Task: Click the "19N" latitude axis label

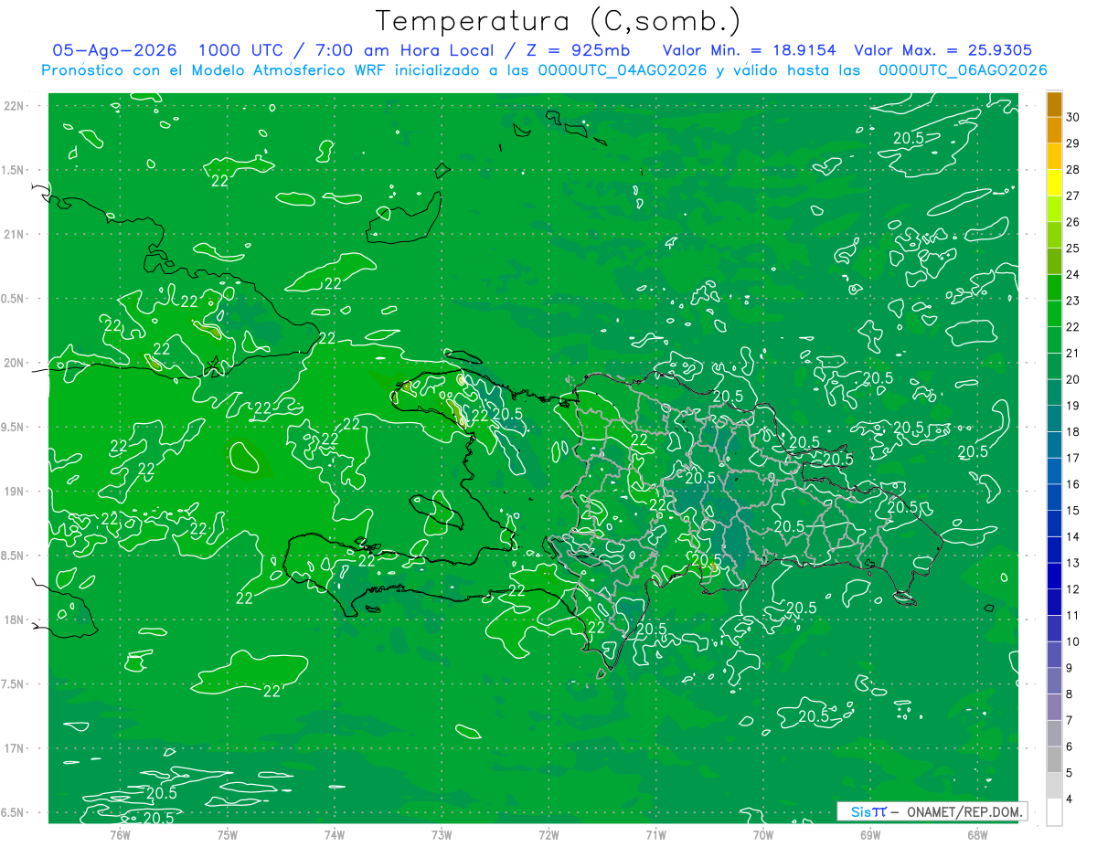Action: pyautogui.click(x=15, y=492)
